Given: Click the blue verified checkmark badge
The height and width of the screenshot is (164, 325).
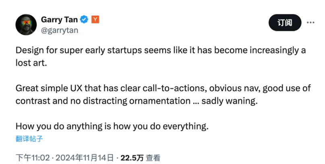Looking at the screenshot, I should (84, 19).
